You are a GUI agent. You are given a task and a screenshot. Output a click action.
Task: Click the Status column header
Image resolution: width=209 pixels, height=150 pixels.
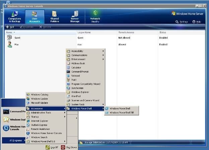pos(182,32)
